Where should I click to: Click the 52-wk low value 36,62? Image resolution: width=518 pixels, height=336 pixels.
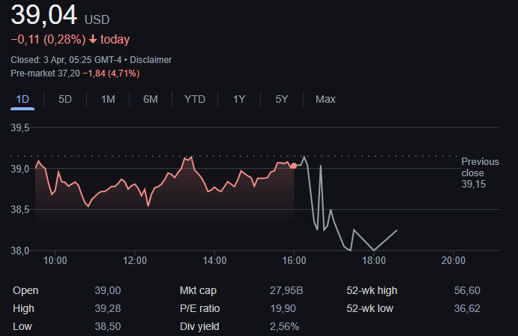(x=467, y=308)
